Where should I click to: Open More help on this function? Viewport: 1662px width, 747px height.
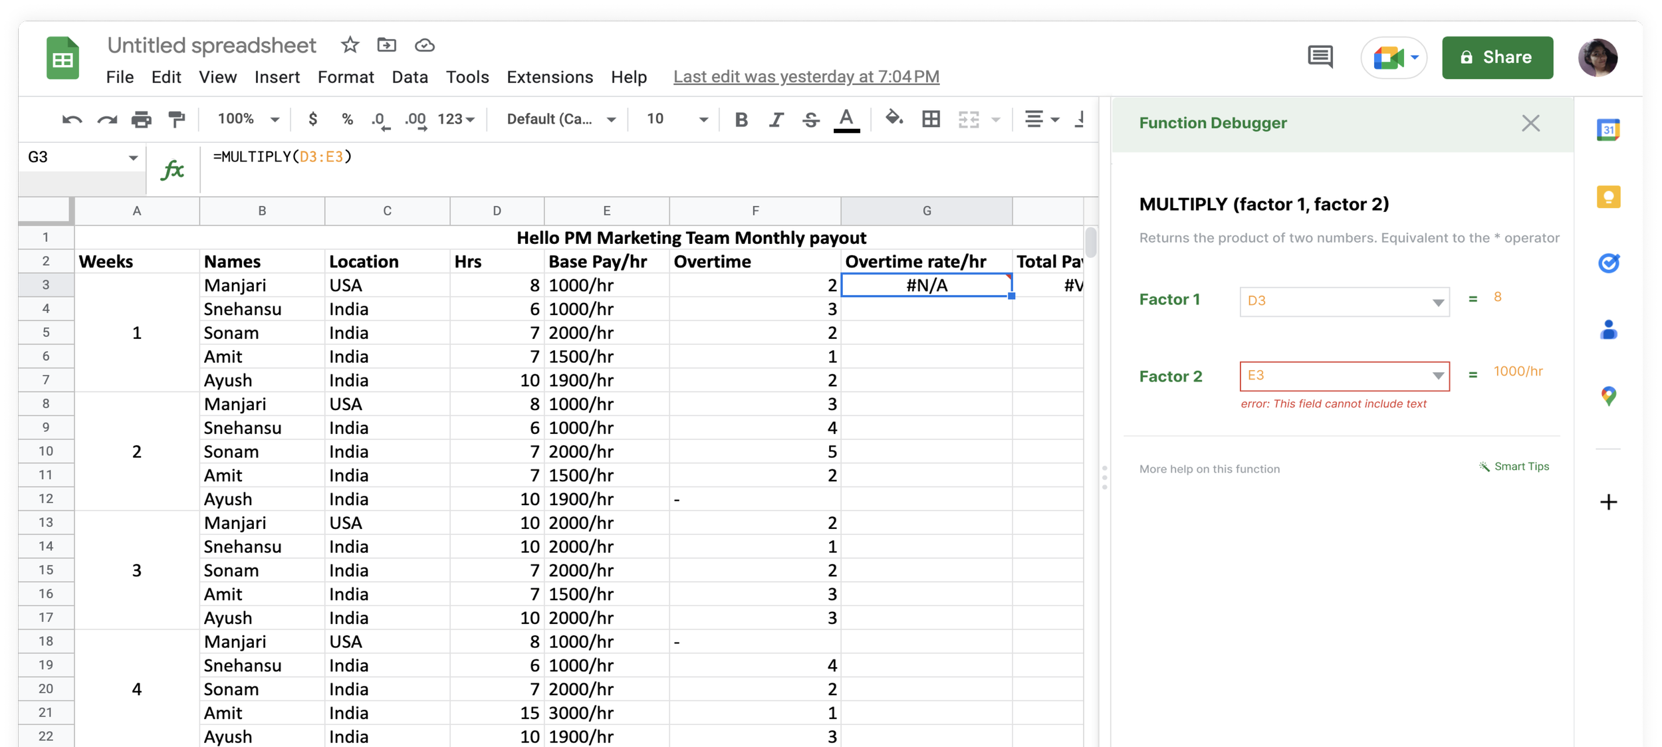coord(1209,469)
